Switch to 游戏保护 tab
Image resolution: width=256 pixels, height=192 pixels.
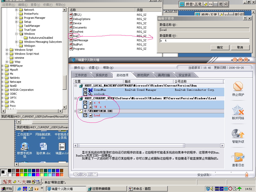tap(143, 75)
